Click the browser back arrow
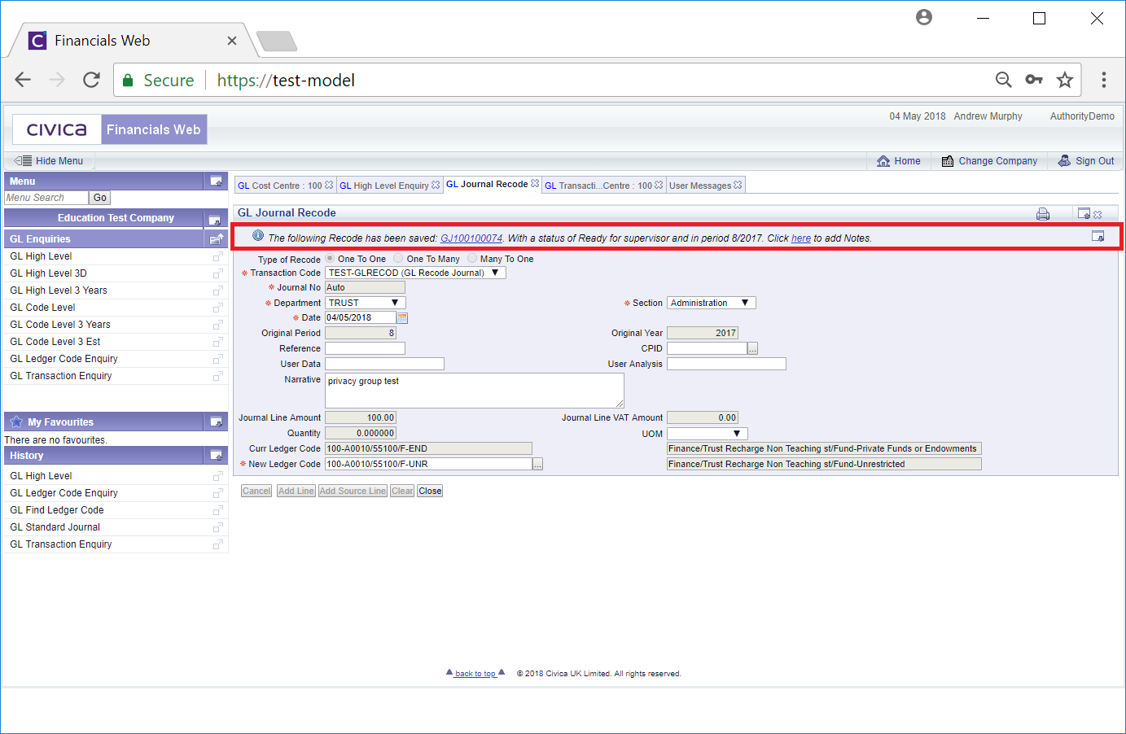This screenshot has width=1126, height=734. tap(23, 80)
